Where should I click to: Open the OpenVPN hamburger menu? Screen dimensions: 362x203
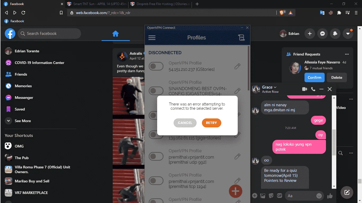152,38
